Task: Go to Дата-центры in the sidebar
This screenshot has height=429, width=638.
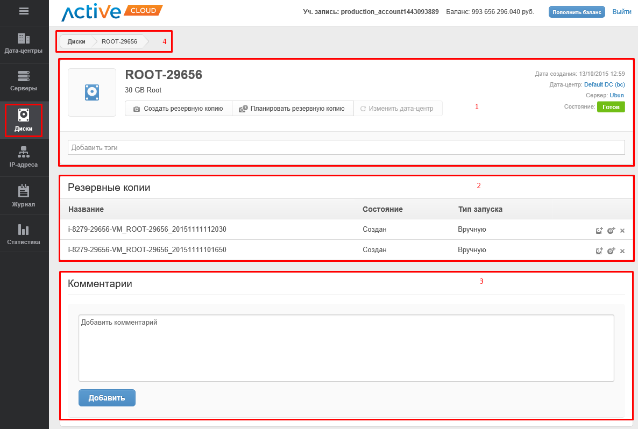Action: (x=24, y=44)
